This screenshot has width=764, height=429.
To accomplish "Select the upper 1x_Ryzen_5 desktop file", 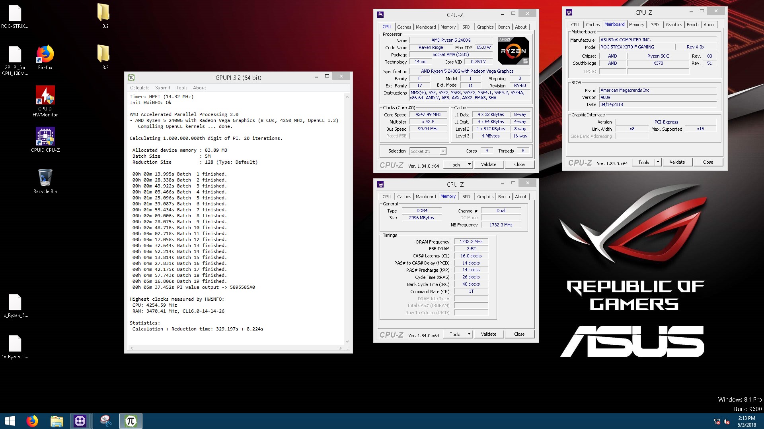I will click(15, 306).
